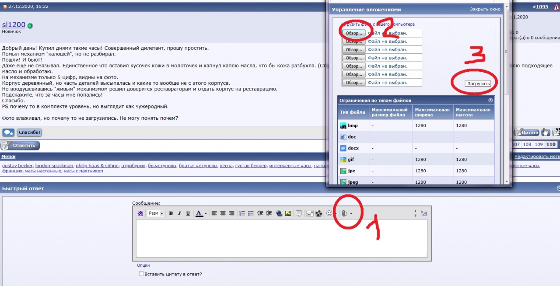Screen dimensions: 560x286
Task: Click the Bold formatting icon
Action: pyautogui.click(x=171, y=213)
